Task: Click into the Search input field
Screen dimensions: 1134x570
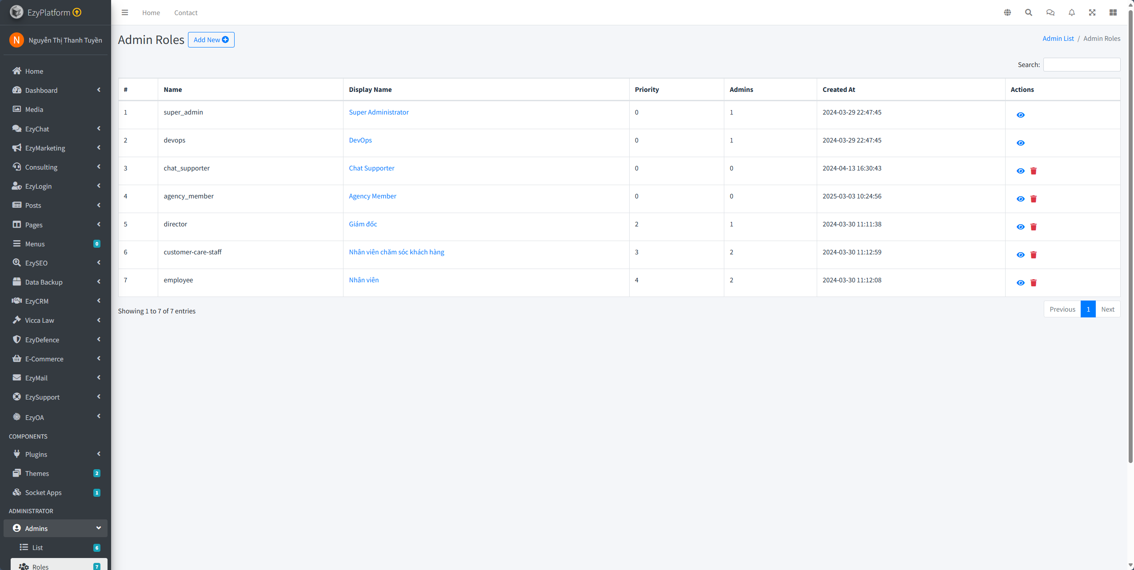Action: (x=1082, y=65)
